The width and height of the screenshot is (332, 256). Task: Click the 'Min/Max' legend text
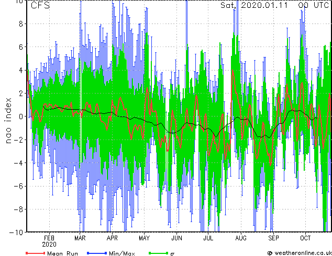[121, 253]
